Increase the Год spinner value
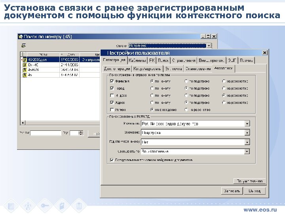Viewport: 285px width, 214px height. (81, 132)
